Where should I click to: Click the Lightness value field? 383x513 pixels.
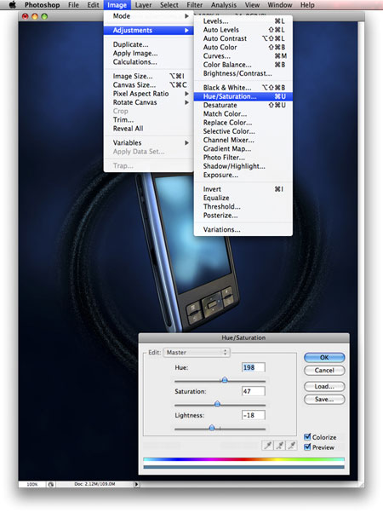254,415
